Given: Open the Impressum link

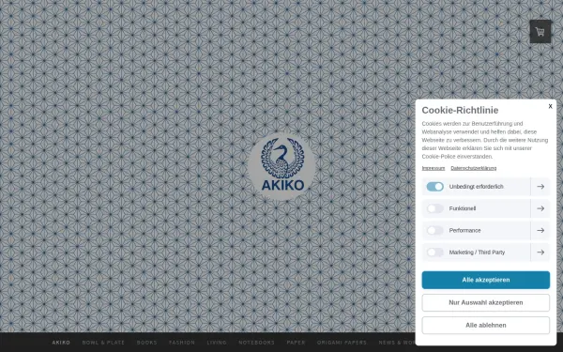Looking at the screenshot, I should tap(433, 168).
